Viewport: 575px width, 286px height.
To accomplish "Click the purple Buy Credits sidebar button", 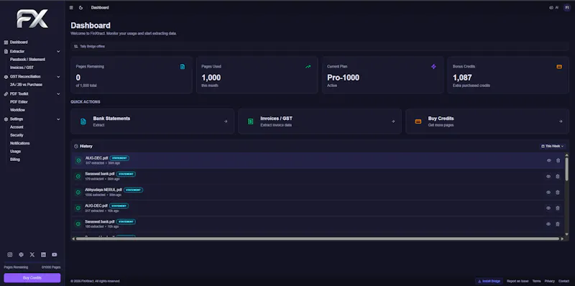I will click(x=32, y=278).
